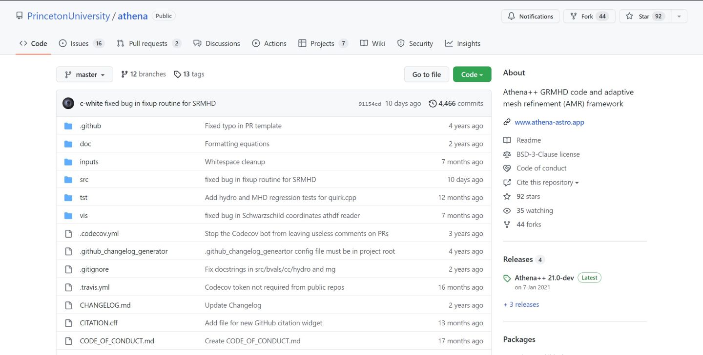Image resolution: width=703 pixels, height=355 pixels.
Task: Open the Pull requests tab
Action: [148, 43]
